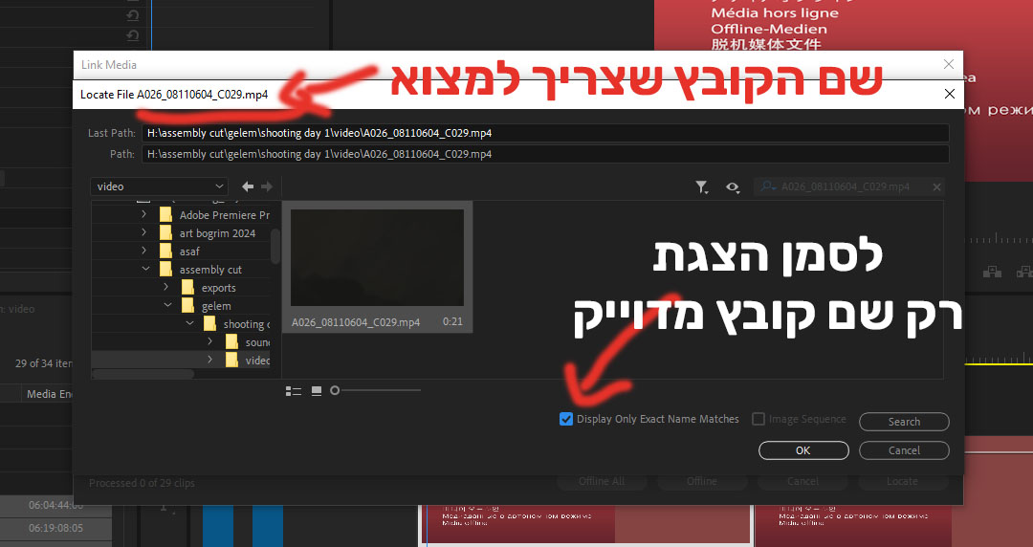Expand the art bogrim 2024 folder
The height and width of the screenshot is (547, 1033).
(x=144, y=233)
